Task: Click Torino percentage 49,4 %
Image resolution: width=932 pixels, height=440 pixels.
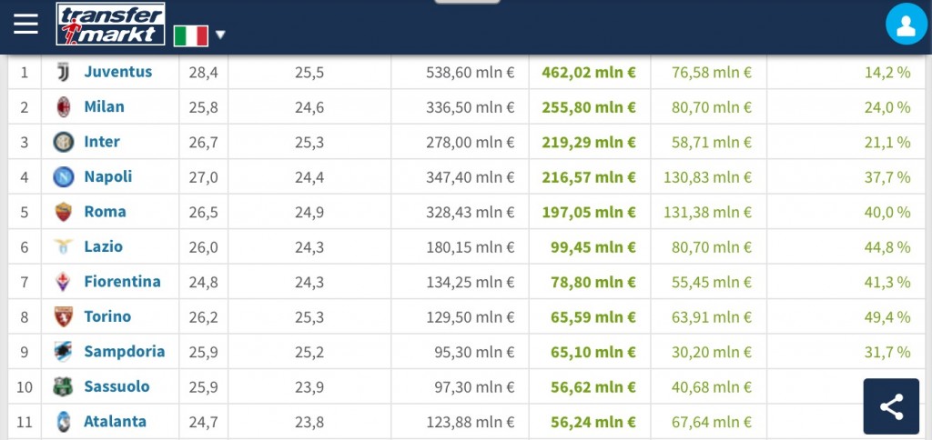Action: (887, 317)
